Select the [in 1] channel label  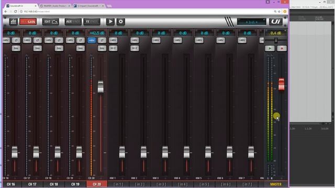(118, 184)
